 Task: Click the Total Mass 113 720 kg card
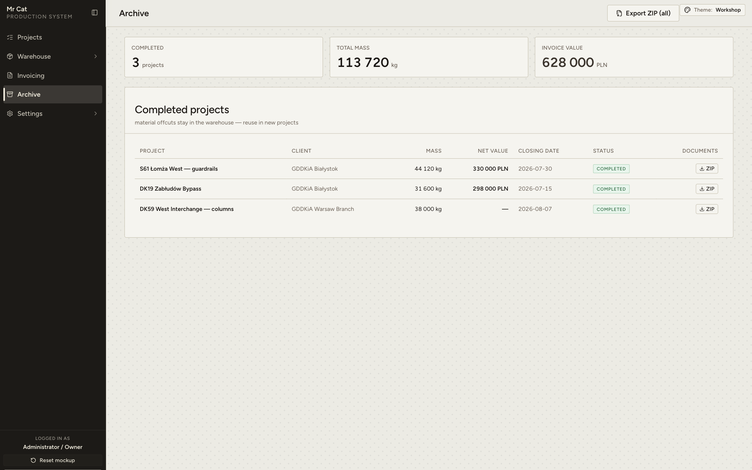(429, 57)
